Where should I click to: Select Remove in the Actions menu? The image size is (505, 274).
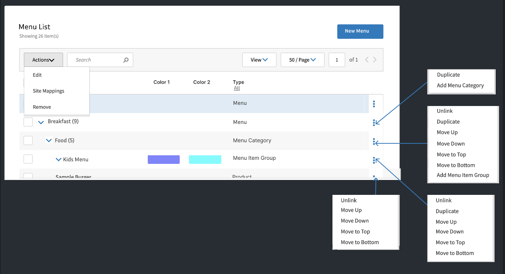click(x=42, y=107)
